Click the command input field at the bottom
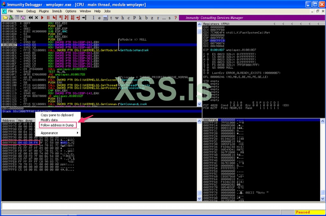Viewport: 326px width, 216px height. click(163, 206)
